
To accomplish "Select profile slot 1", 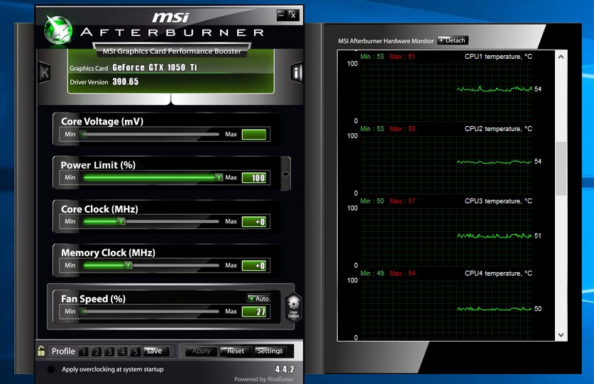I will click(84, 351).
